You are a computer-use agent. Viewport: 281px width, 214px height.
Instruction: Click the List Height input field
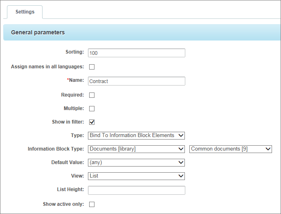point(137,190)
